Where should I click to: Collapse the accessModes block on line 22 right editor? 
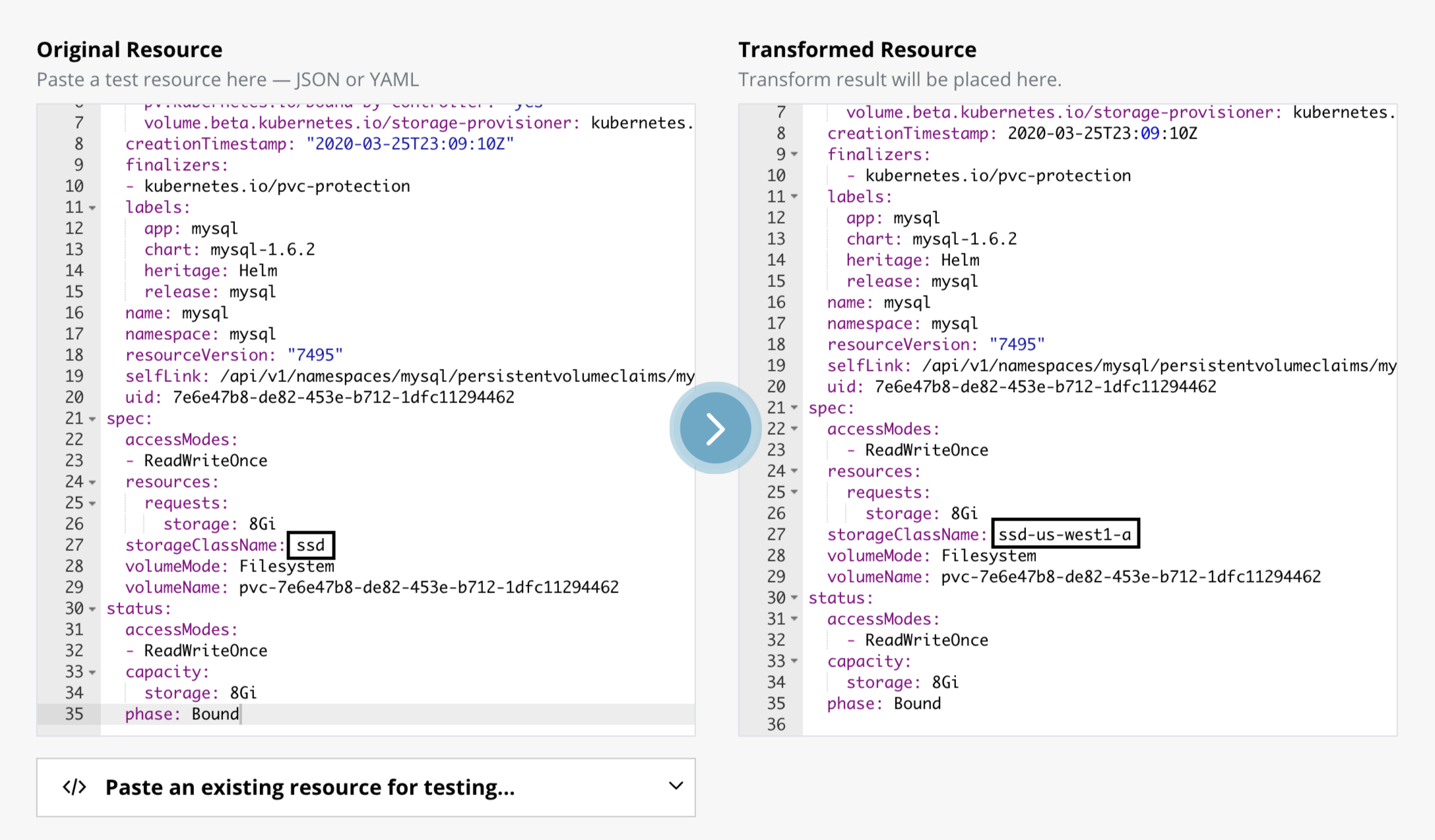pos(794,428)
